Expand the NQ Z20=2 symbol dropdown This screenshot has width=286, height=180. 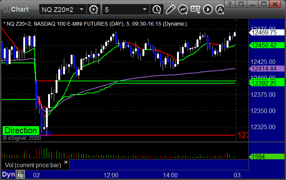[82, 9]
